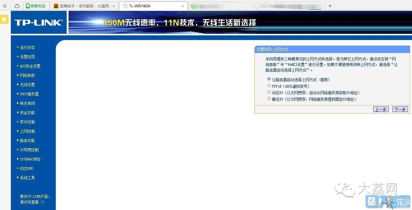
Task: Select the 静态IP connection option
Action: [269, 99]
